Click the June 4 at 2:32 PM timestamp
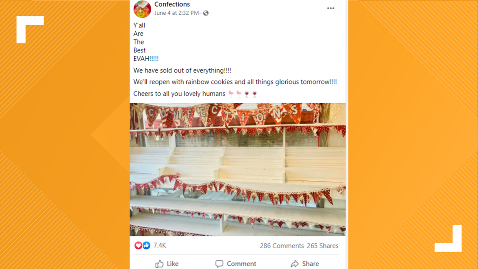 [x=177, y=13]
